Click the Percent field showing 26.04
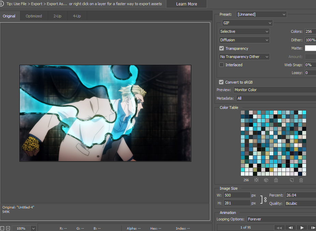Viewport: 316px width, 231px height. (301, 195)
